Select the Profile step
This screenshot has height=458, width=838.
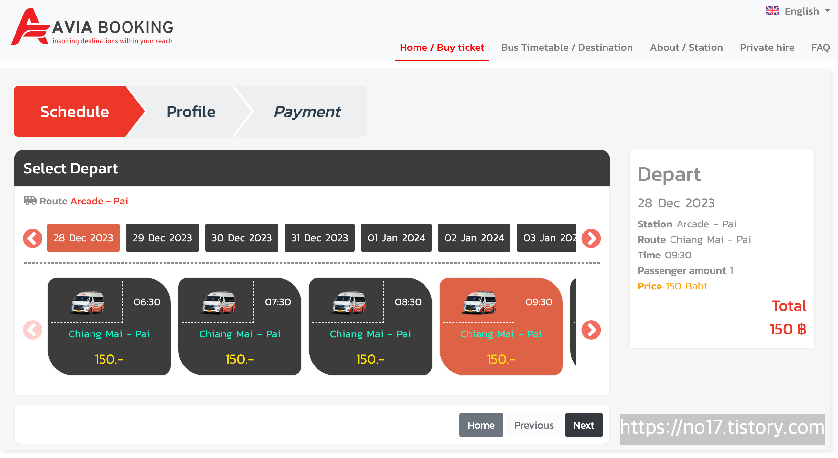point(191,111)
